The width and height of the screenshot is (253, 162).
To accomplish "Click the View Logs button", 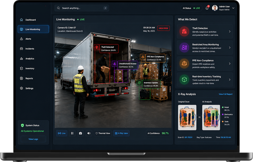I will click(33, 139).
